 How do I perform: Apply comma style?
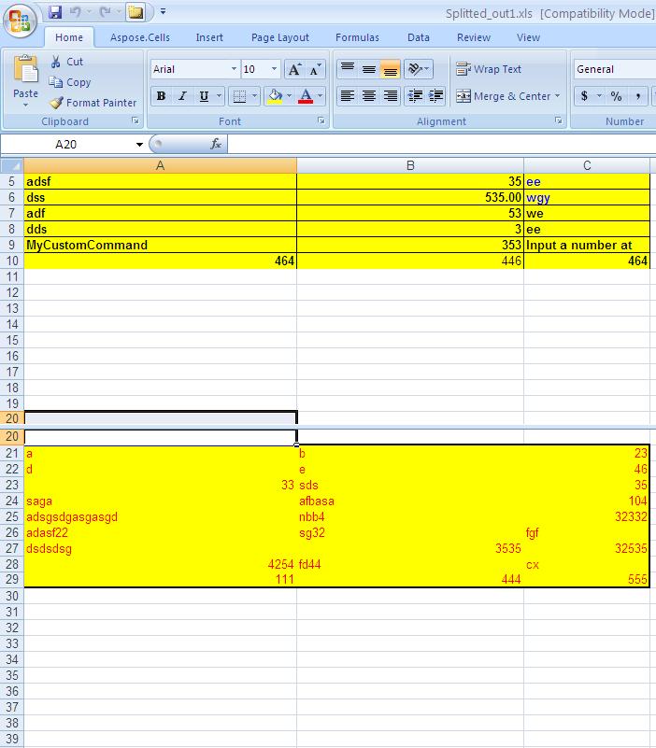pos(638,96)
